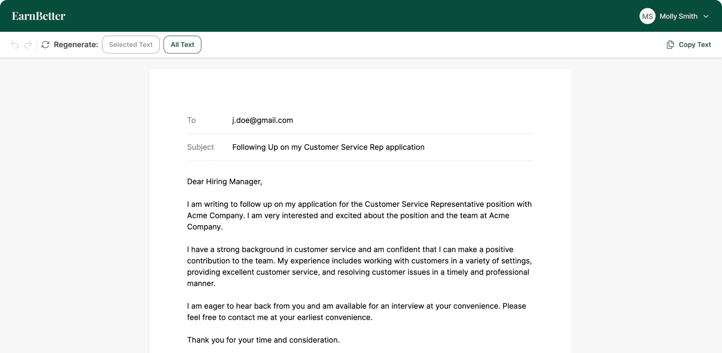Viewport: 722px width, 353px height.
Task: Click the redo arrow icon
Action: [x=28, y=45]
